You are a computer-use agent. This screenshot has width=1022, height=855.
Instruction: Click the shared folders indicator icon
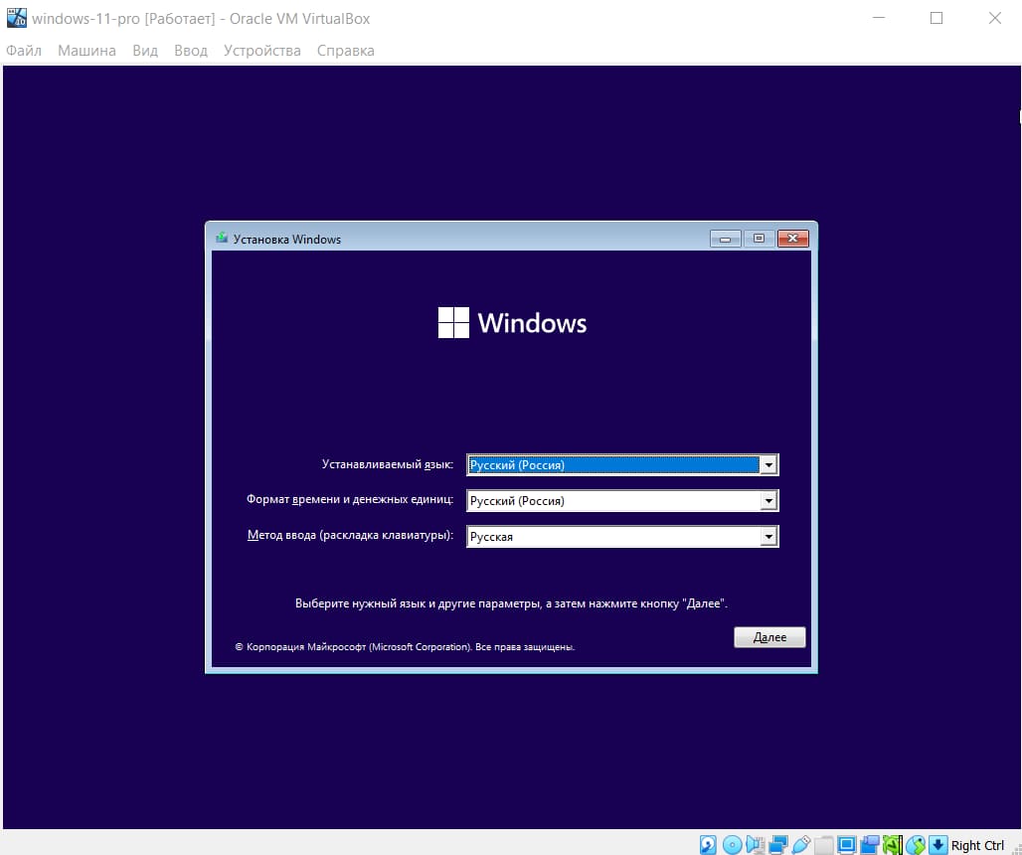pyautogui.click(x=824, y=845)
